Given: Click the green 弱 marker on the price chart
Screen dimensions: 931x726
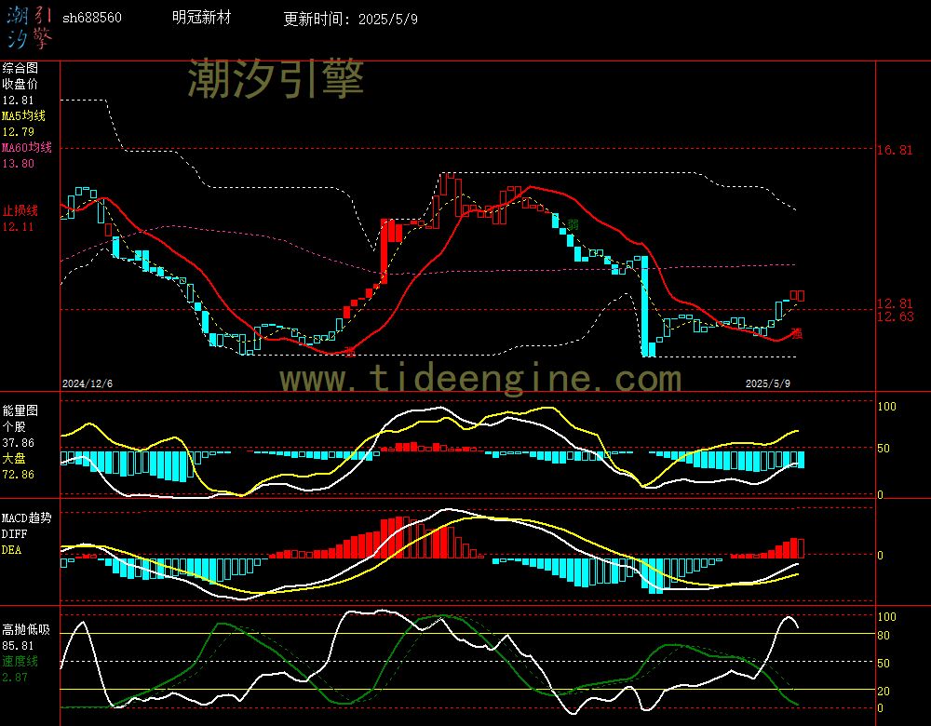Looking at the screenshot, I should (573, 224).
